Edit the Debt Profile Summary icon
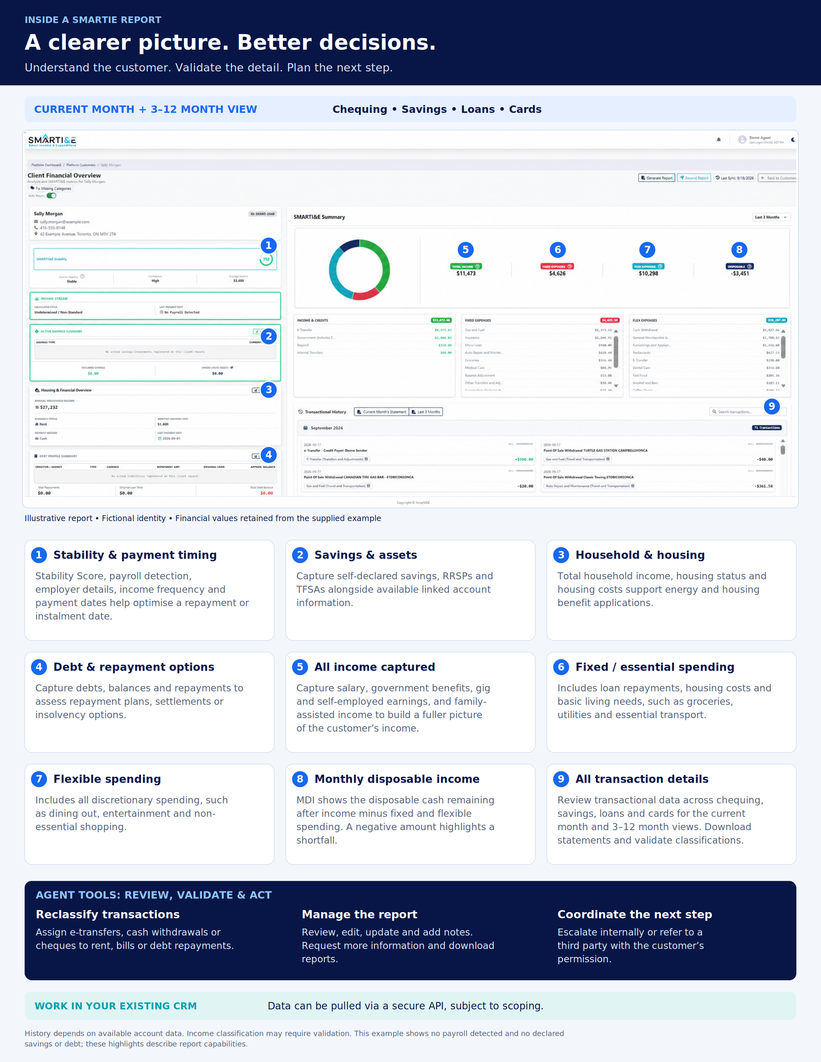 [x=255, y=456]
